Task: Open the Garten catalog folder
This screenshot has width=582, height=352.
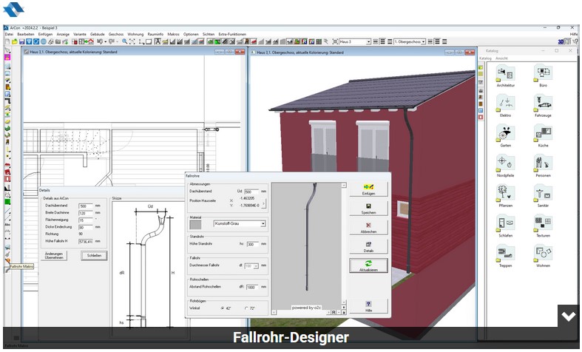Action: [505, 135]
